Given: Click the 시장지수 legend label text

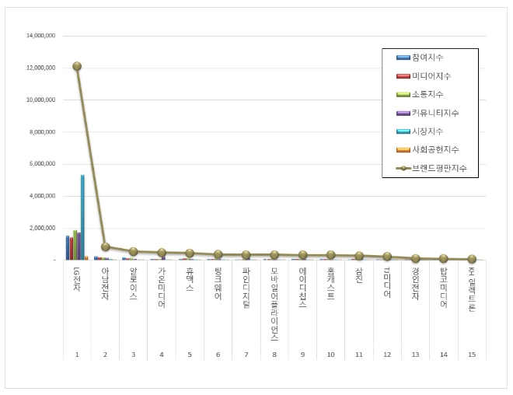Looking at the screenshot, I should (429, 131).
